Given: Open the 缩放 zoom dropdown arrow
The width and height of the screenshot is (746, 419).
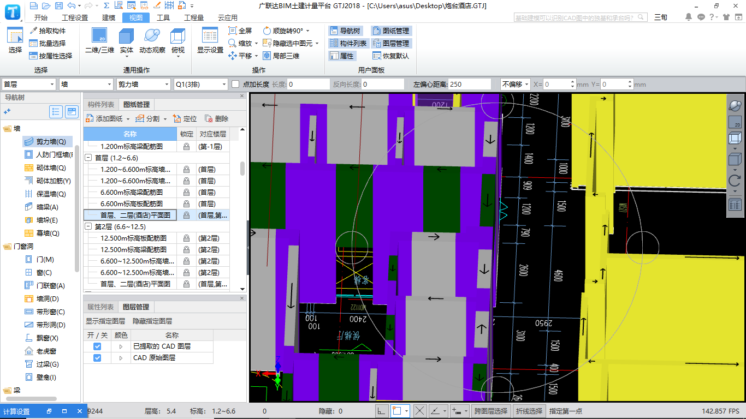Looking at the screenshot, I should [257, 44].
